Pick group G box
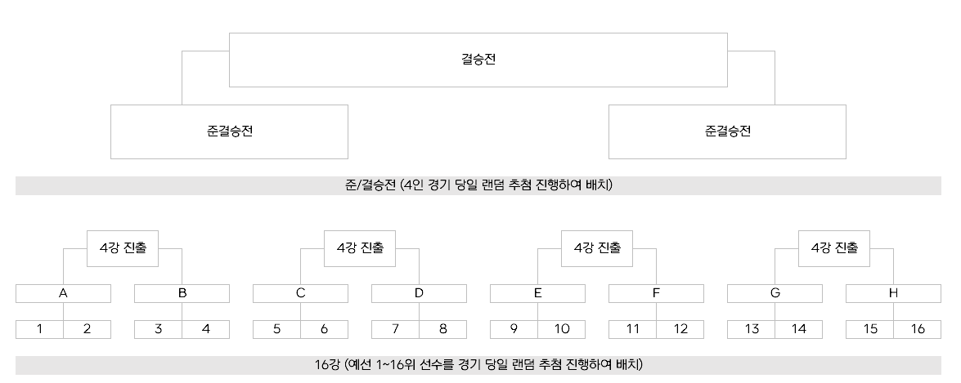Viewport: 961px width, 383px height. tap(775, 293)
